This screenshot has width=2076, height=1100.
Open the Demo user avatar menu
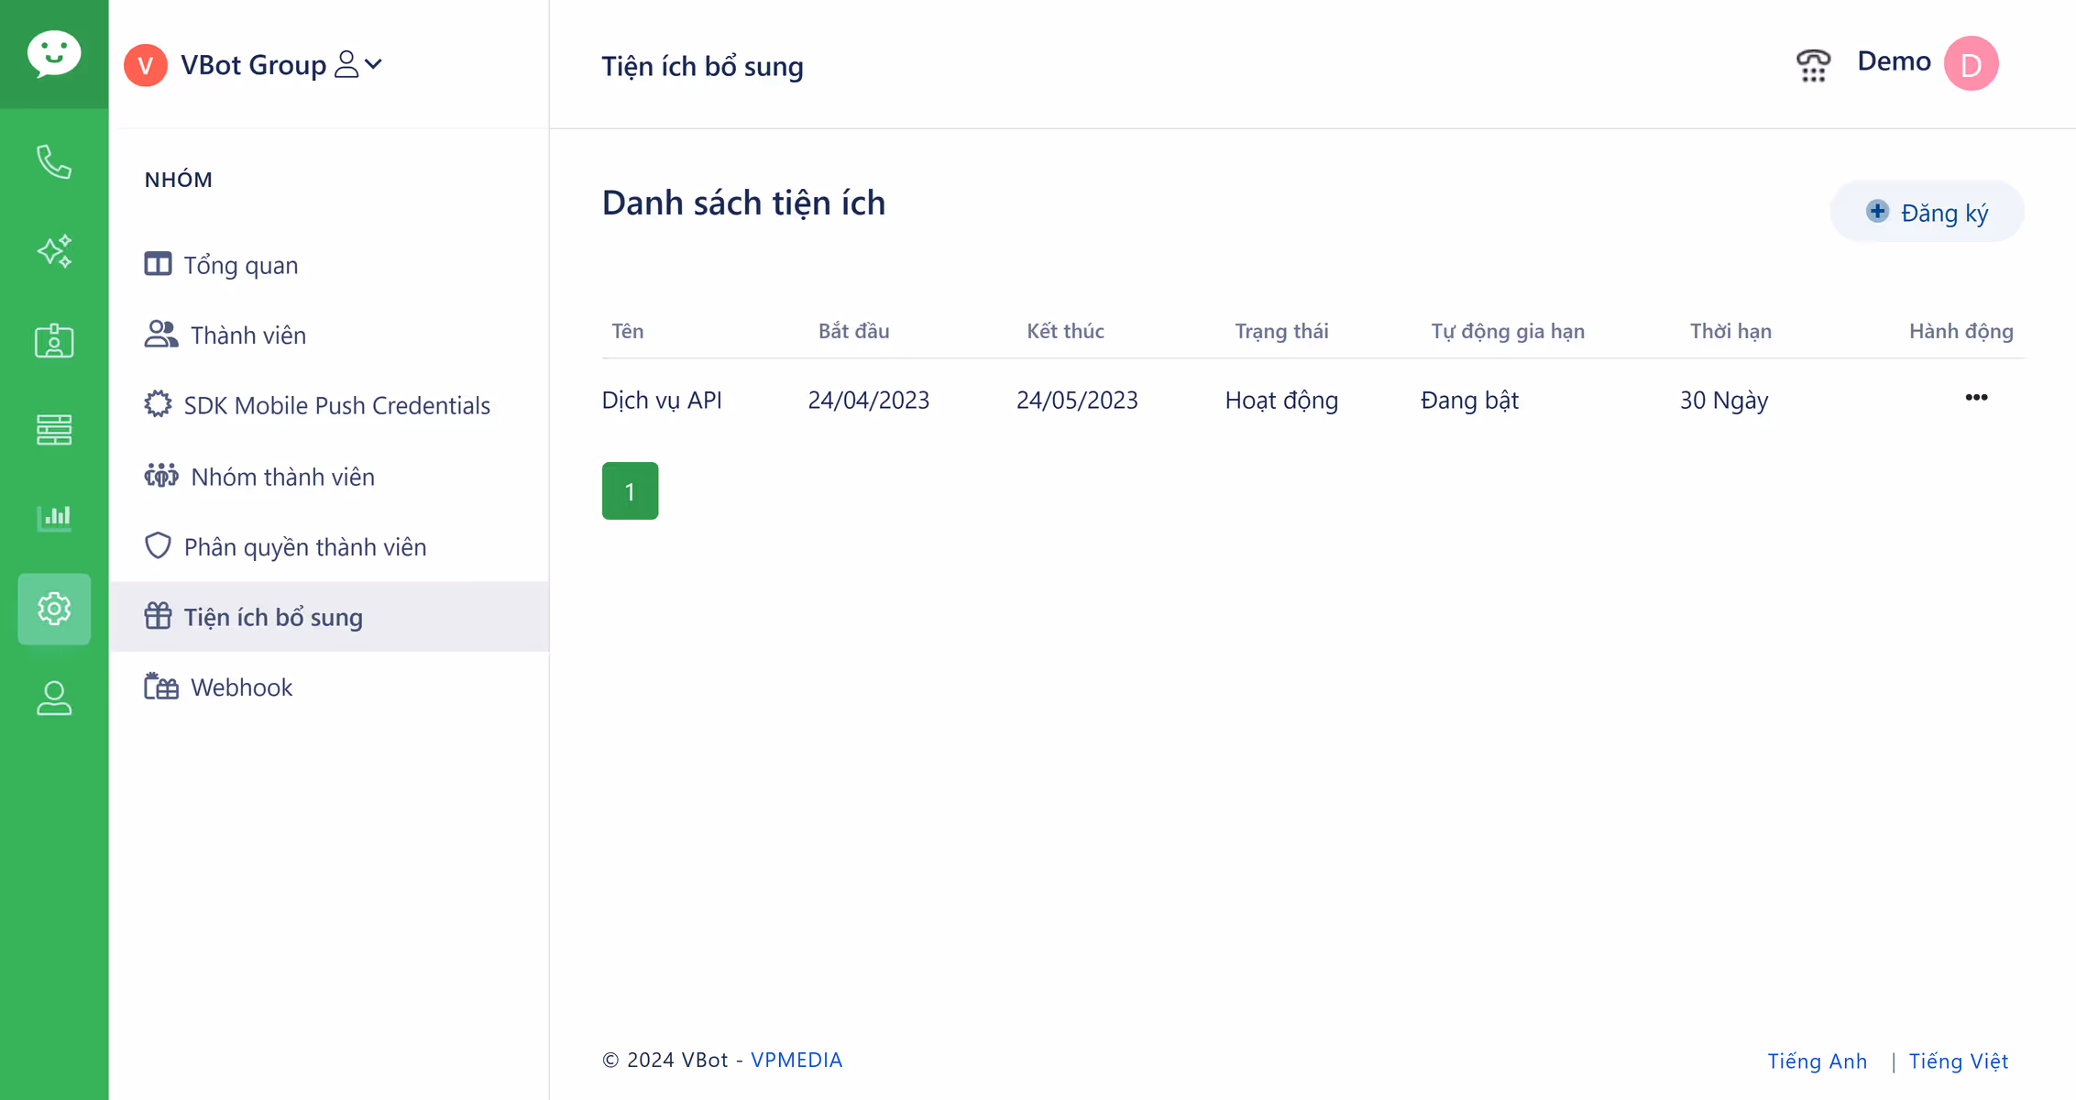click(1971, 64)
